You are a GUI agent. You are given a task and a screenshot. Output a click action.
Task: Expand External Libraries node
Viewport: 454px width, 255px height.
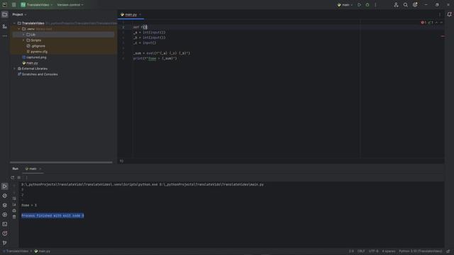point(14,69)
